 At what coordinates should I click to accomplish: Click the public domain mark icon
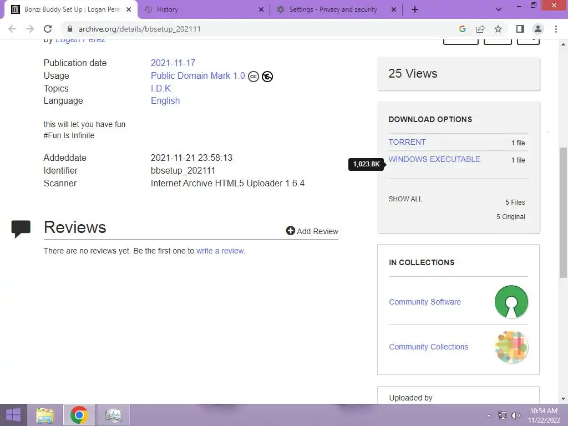267,77
